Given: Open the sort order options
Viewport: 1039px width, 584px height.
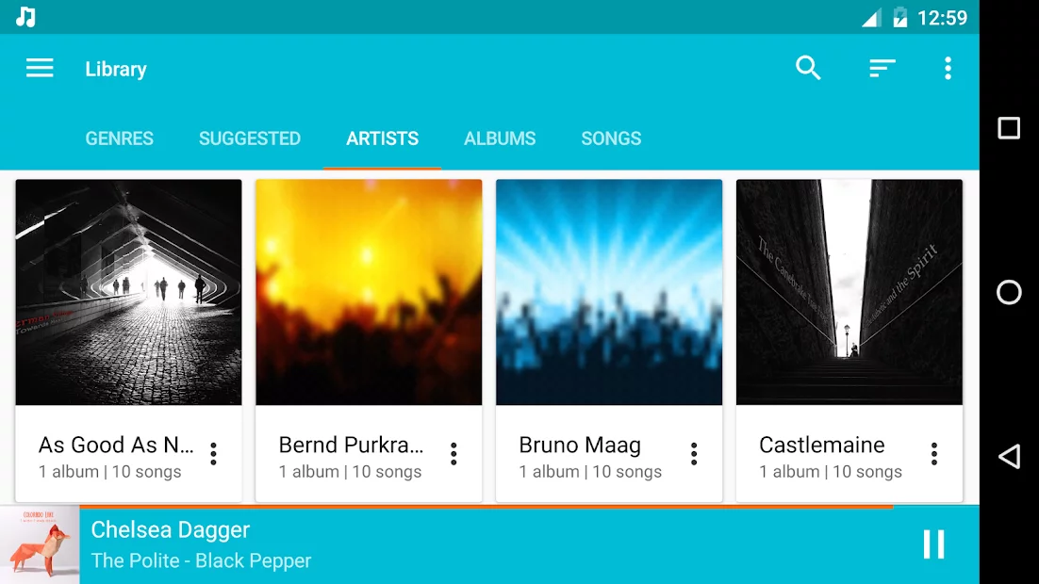Looking at the screenshot, I should [x=882, y=68].
